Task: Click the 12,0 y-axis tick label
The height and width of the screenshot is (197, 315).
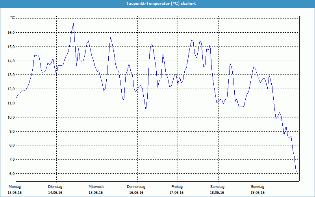Action: (x=11, y=89)
